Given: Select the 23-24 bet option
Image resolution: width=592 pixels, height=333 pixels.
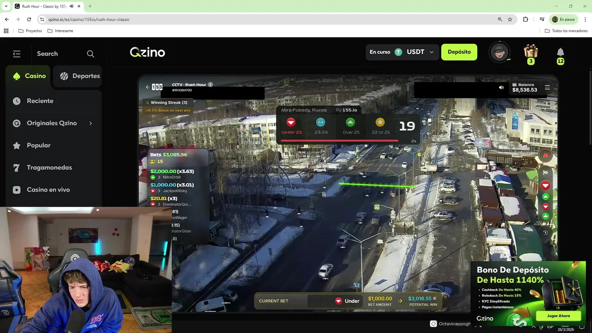Looking at the screenshot, I should pyautogui.click(x=321, y=126).
